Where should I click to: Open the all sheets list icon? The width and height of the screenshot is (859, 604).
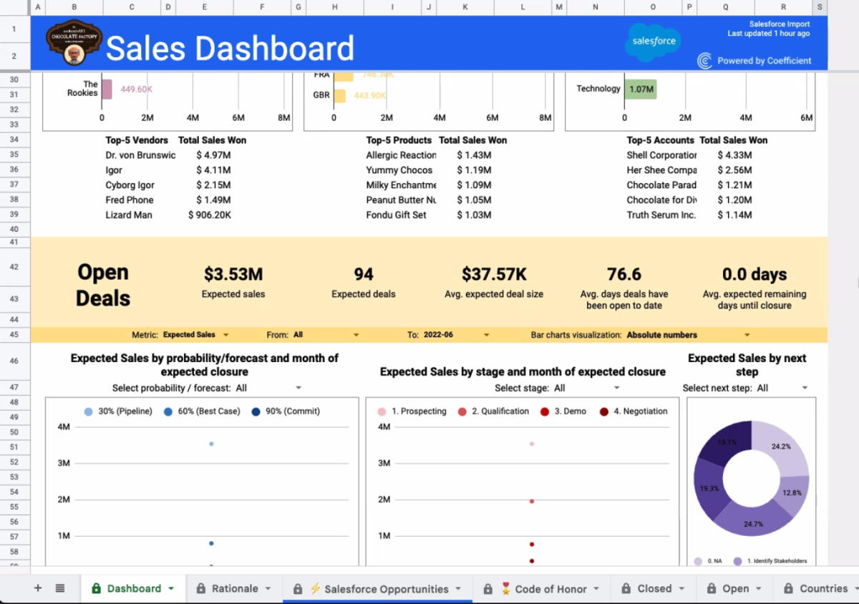[60, 588]
